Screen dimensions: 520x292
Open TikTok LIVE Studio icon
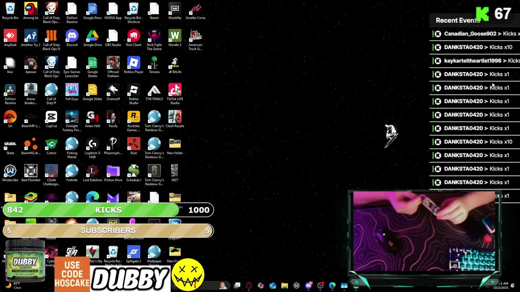click(175, 94)
